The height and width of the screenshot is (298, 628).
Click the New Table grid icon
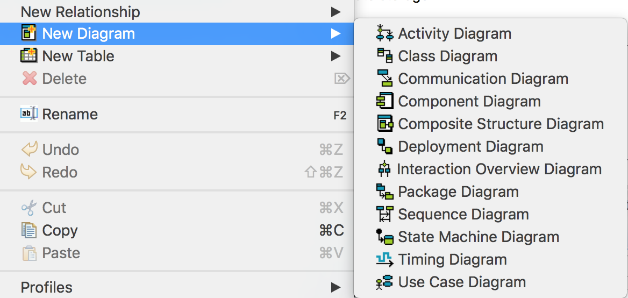[x=29, y=55]
